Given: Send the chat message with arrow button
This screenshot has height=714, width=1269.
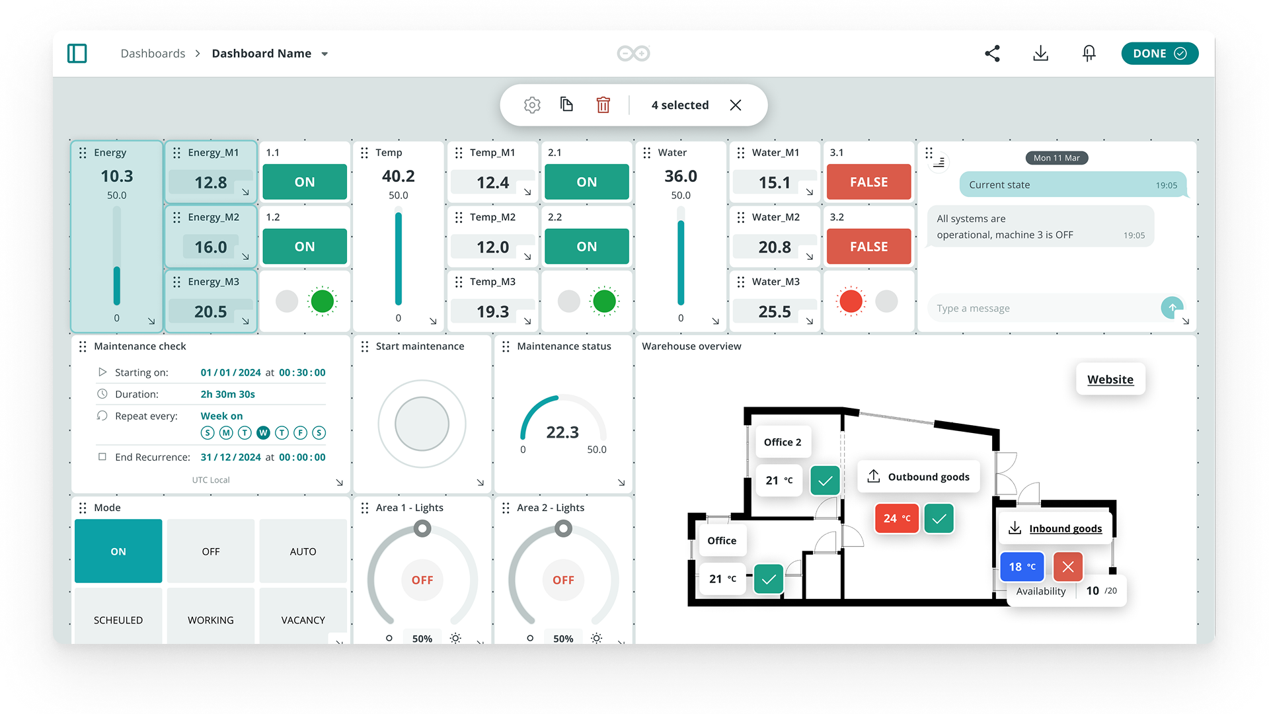Looking at the screenshot, I should pyautogui.click(x=1172, y=307).
